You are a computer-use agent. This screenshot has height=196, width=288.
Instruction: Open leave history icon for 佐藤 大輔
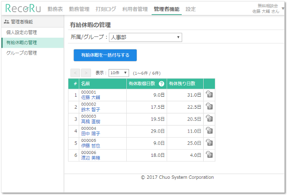tap(209, 94)
